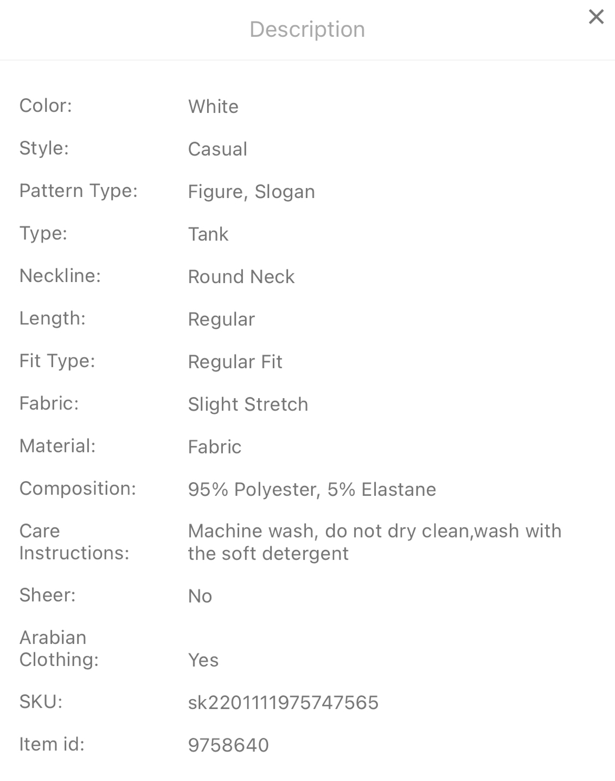Click the Tank type value
The width and height of the screenshot is (615, 781).
(x=208, y=234)
